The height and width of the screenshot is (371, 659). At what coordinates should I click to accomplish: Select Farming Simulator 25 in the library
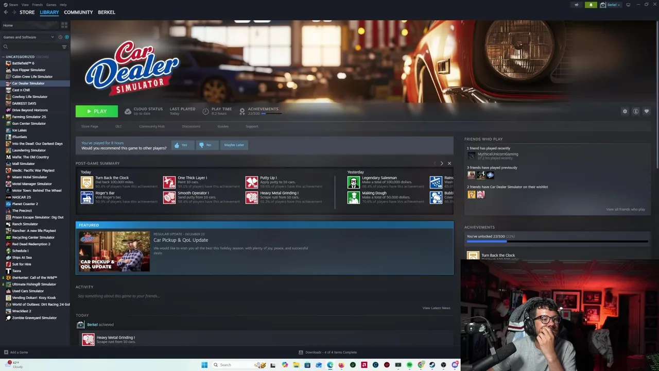click(x=29, y=117)
